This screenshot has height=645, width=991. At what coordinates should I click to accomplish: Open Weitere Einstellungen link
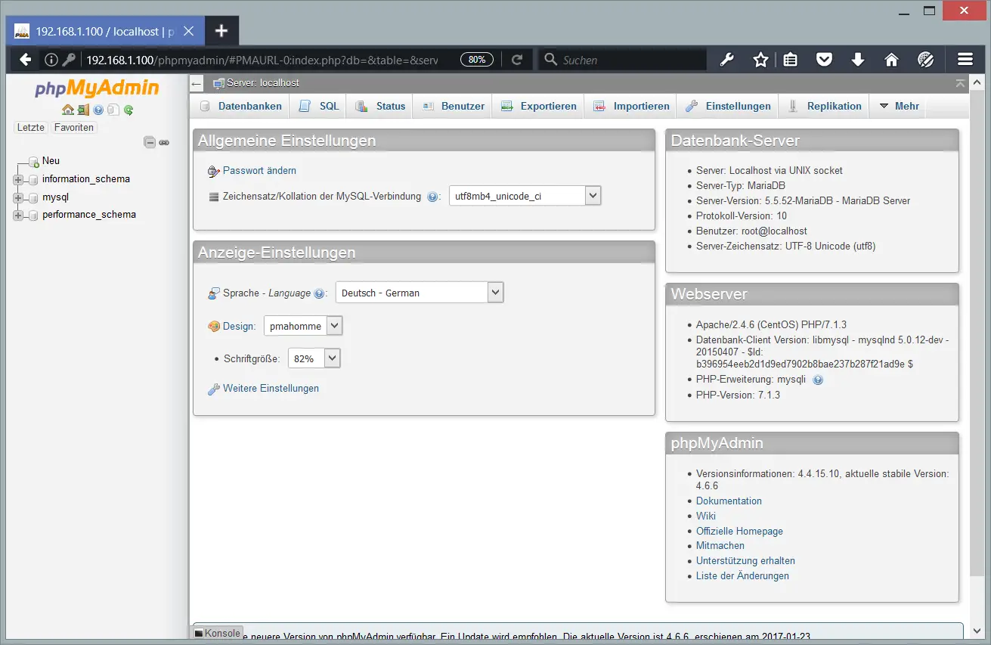(x=271, y=389)
